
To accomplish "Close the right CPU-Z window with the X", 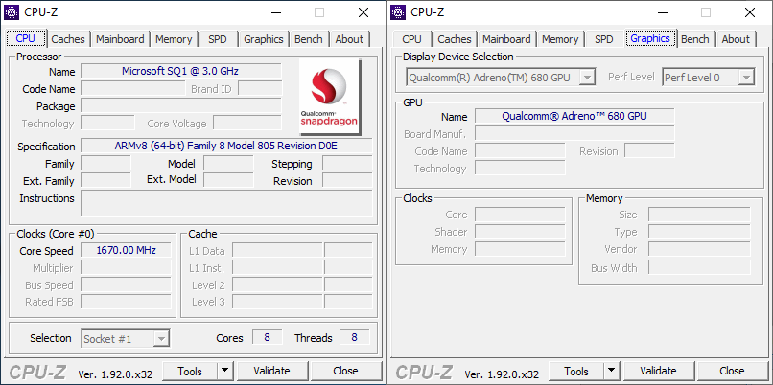I will click(750, 12).
